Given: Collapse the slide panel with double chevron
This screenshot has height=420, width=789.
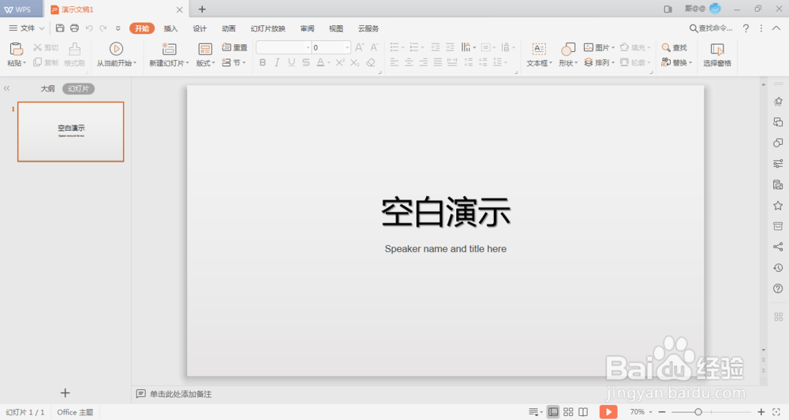Looking at the screenshot, I should tap(6, 88).
